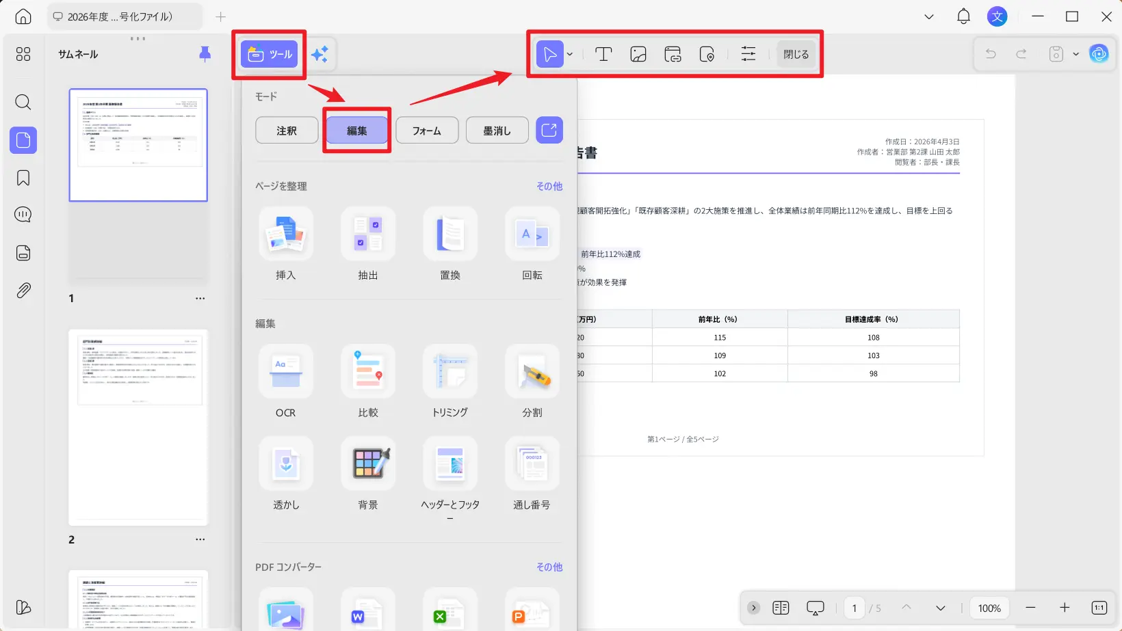1122x631 pixels.
Task: Expand the chevron next to the notification bell
Action: [x=928, y=16]
